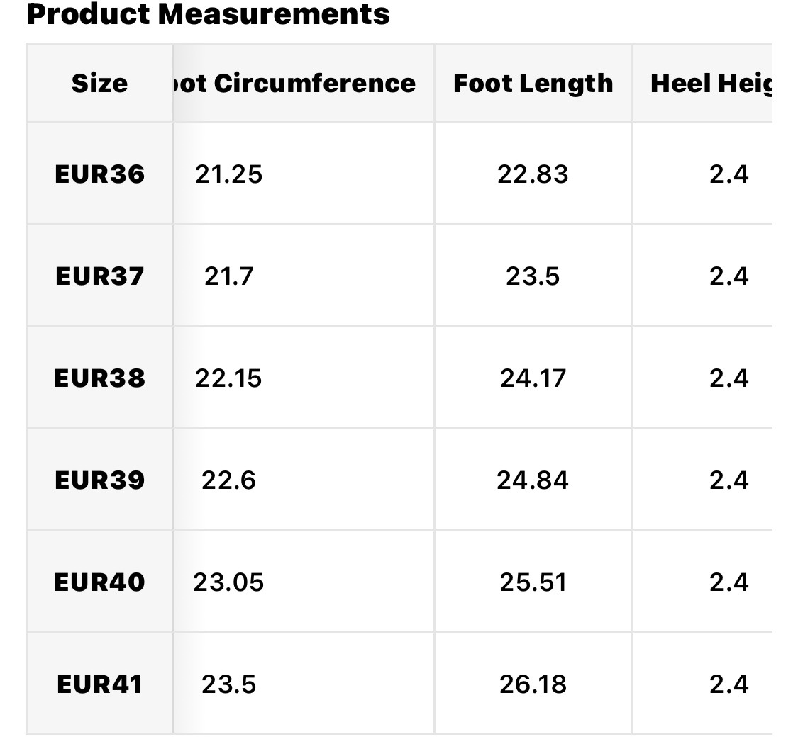Click the Foot Circumference column header
The height and width of the screenshot is (756, 798).
[294, 84]
